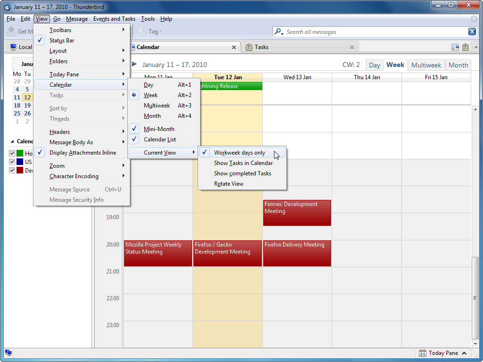This screenshot has height=362, width=483.
Task: Click the Tag toolbar icon
Action: pyautogui.click(x=142, y=31)
